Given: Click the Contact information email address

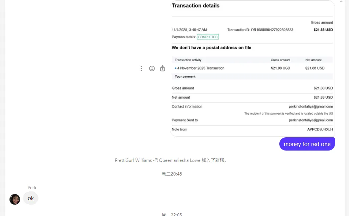Looking at the screenshot, I should click(x=310, y=107).
